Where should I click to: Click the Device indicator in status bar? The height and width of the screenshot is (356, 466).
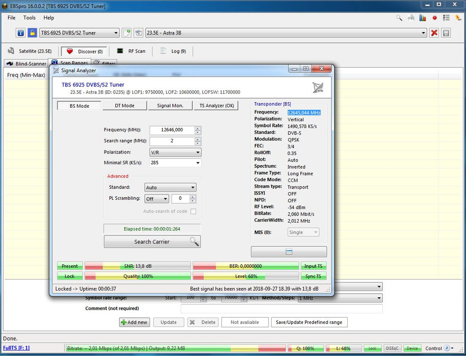(412, 348)
